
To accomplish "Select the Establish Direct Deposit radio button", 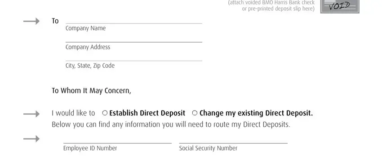I will 105,113.
